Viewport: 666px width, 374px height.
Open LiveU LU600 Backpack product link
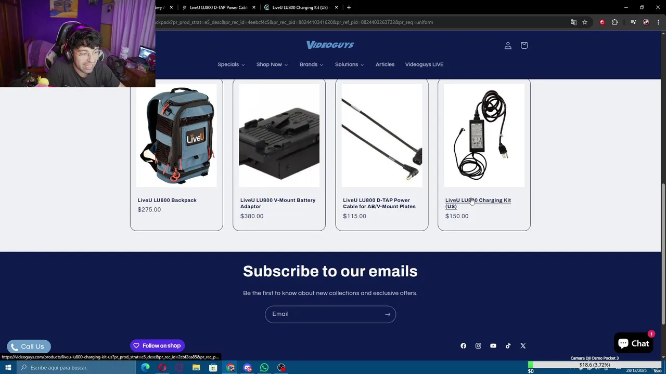tap(167, 201)
